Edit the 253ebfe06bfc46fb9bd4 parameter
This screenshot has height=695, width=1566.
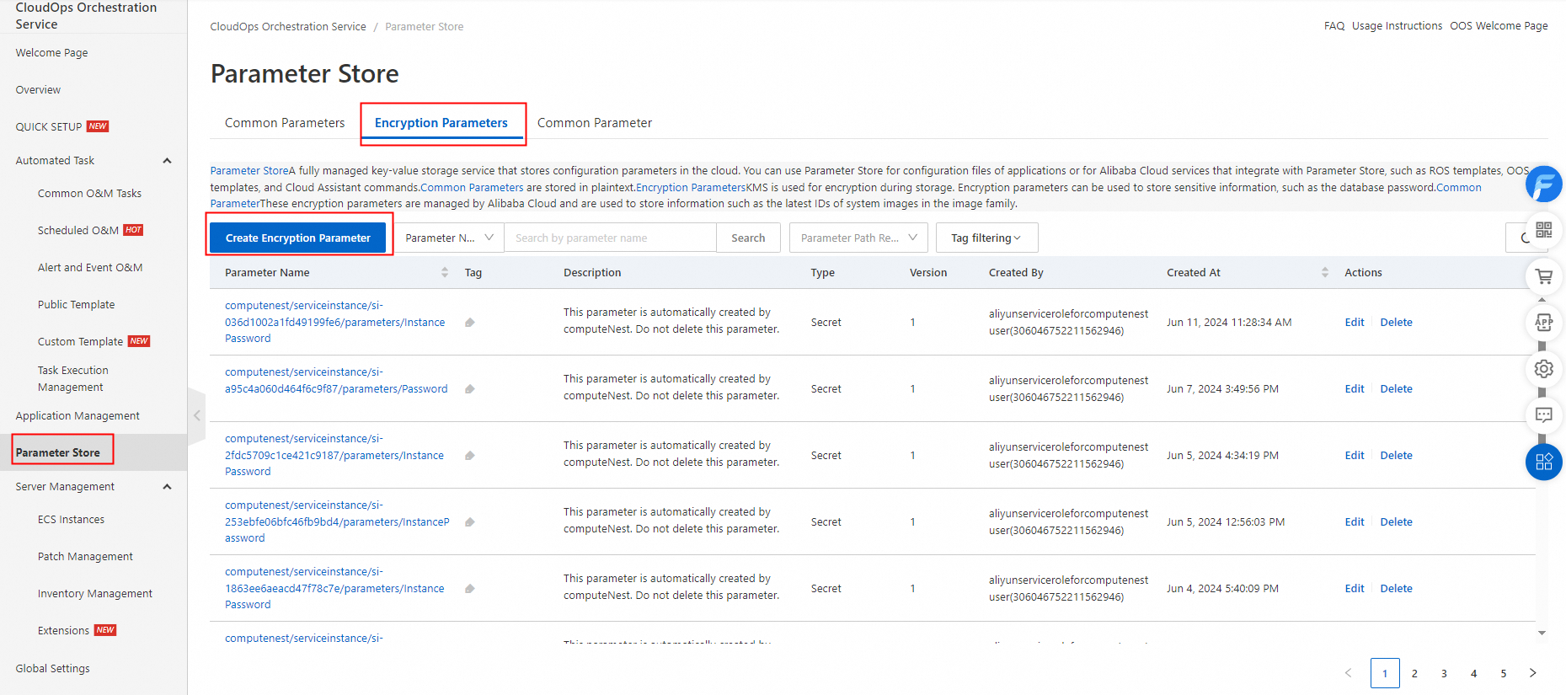1354,522
